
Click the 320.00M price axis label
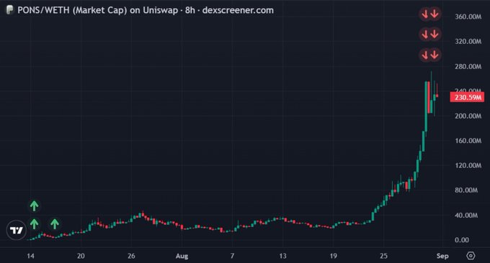point(468,42)
